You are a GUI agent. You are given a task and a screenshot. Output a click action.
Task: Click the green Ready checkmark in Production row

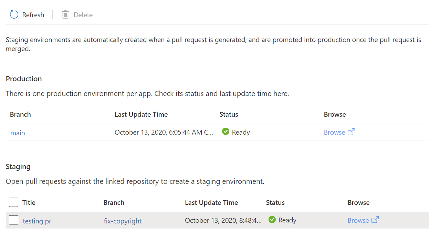pyautogui.click(x=226, y=132)
